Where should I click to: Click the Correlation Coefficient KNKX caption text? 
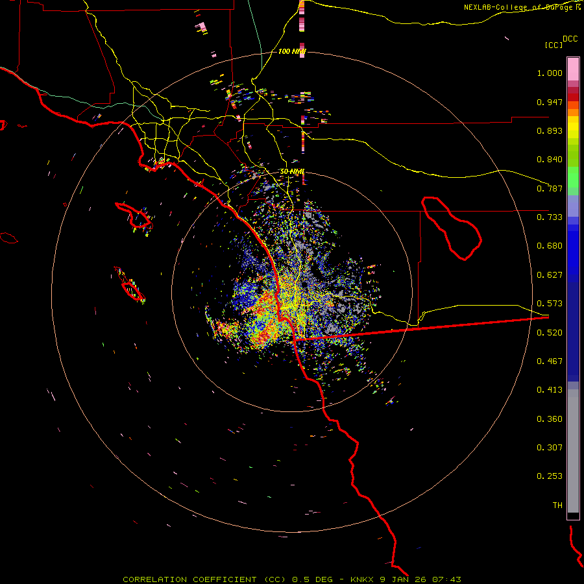coord(292,579)
